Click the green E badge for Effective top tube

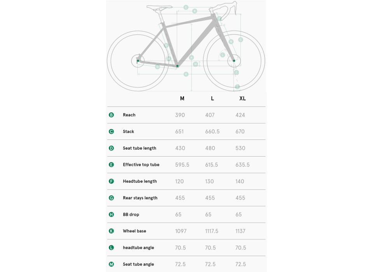(x=111, y=165)
